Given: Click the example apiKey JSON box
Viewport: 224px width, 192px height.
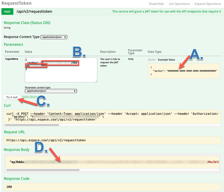Looking at the screenshot, I should pos(184,71).
